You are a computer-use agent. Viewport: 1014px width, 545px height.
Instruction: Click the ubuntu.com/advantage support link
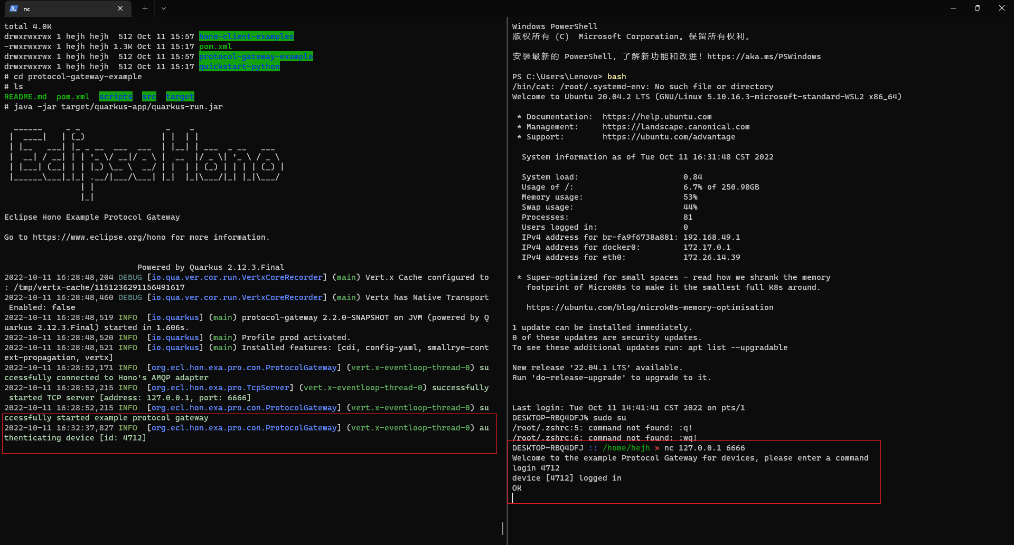(x=668, y=137)
